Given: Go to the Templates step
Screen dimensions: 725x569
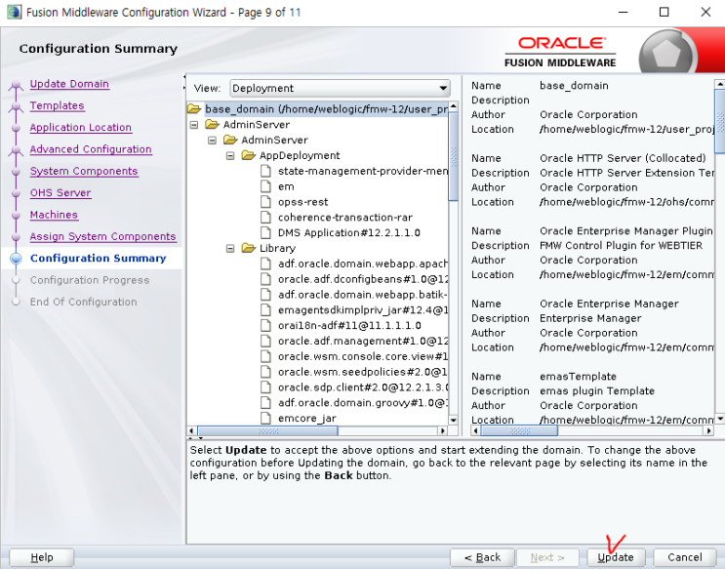Looking at the screenshot, I should 57,105.
